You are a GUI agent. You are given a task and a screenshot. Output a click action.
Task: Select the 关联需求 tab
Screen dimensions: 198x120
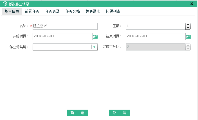point(93,11)
